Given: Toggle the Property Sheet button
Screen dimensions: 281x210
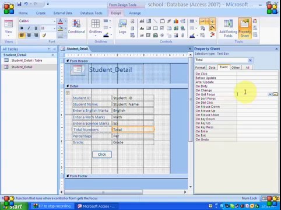Looking at the screenshot, I should (245, 29).
